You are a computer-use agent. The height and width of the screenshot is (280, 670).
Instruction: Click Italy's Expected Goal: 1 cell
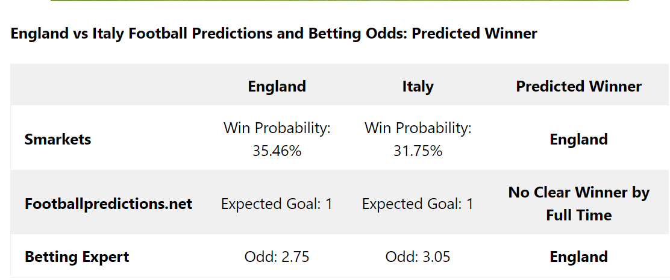point(418,204)
